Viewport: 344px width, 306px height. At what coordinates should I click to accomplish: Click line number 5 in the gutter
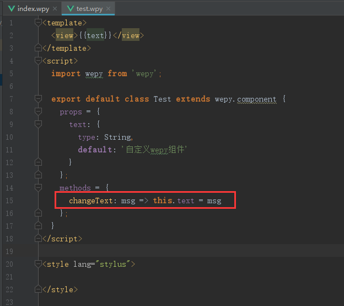11,73
